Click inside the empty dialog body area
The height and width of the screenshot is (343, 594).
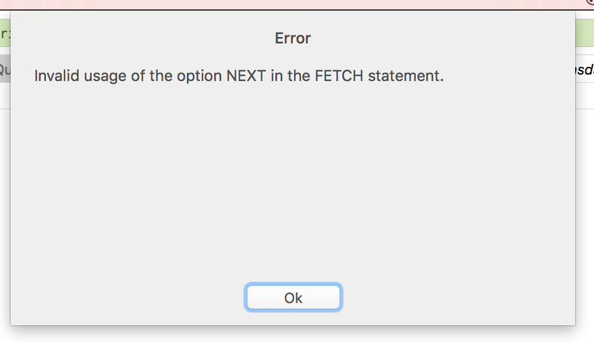pos(292,188)
